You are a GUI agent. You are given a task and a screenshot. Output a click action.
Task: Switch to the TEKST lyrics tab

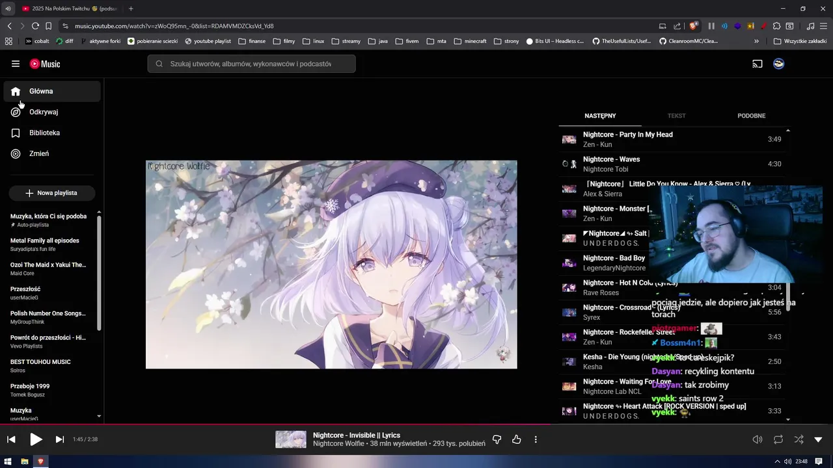point(676,116)
